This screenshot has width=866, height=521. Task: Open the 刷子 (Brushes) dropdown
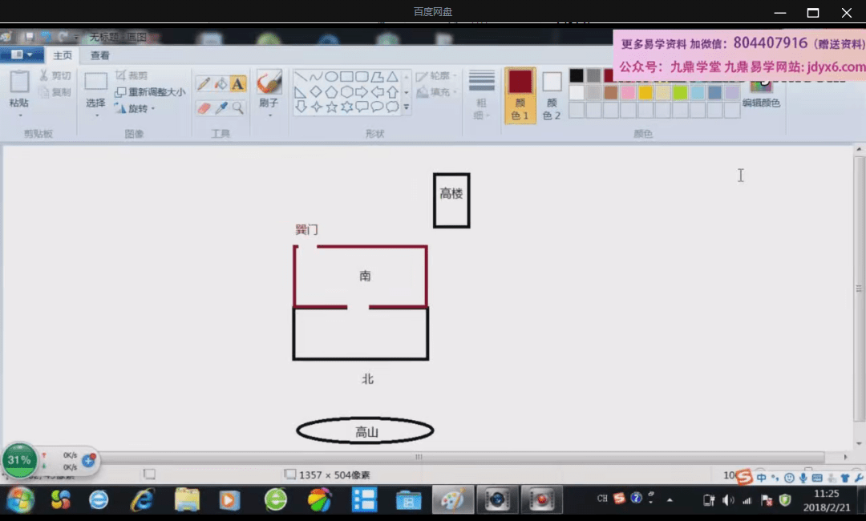click(x=269, y=103)
